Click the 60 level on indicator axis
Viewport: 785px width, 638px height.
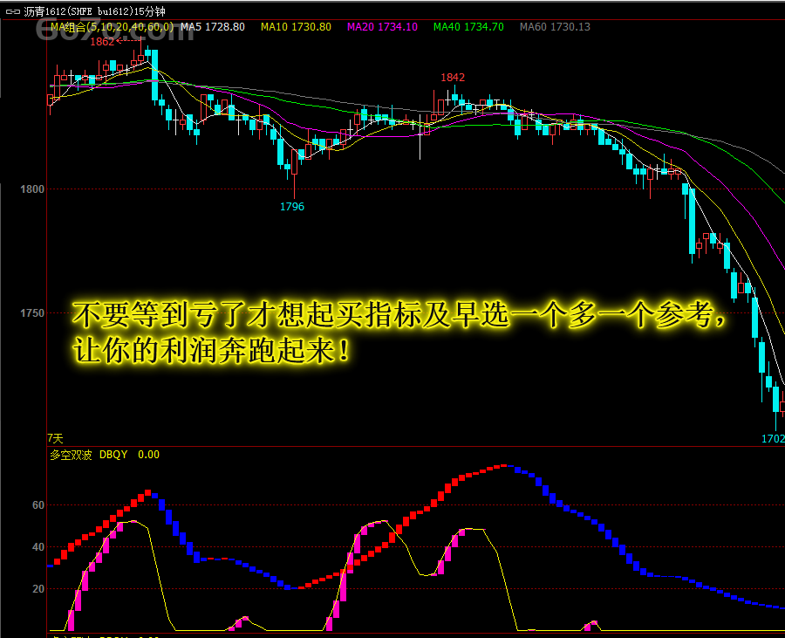point(38,505)
